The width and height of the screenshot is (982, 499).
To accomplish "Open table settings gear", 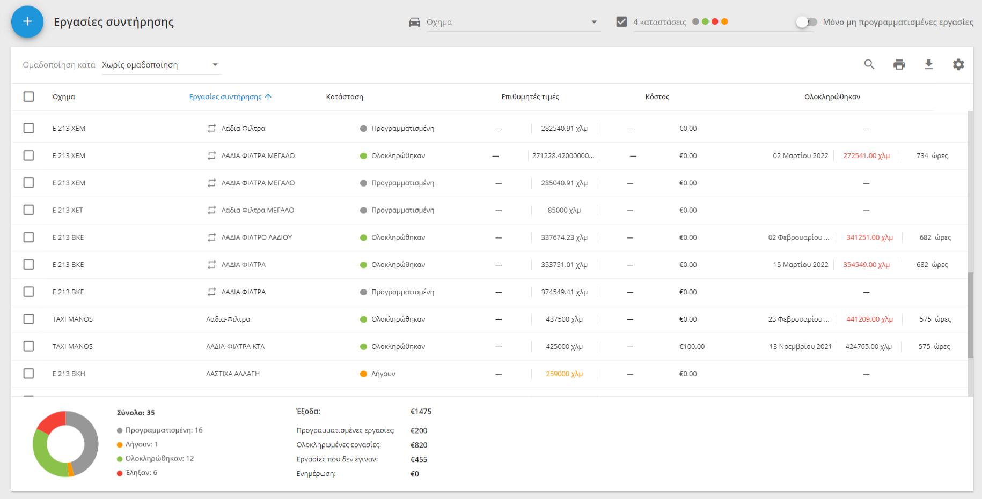I will pyautogui.click(x=958, y=64).
